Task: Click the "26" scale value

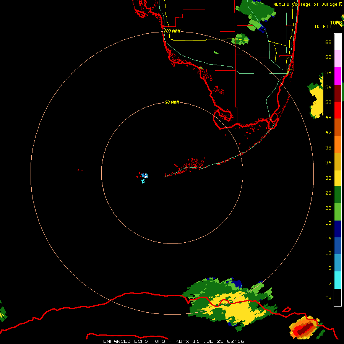Action: [x=328, y=193]
